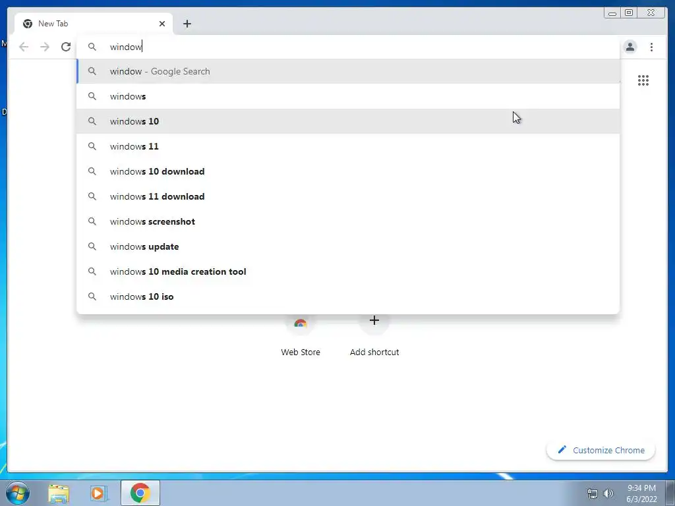Screen dimensions: 675x506
Task: Open the Windows Start menu orb
Action: point(18,493)
